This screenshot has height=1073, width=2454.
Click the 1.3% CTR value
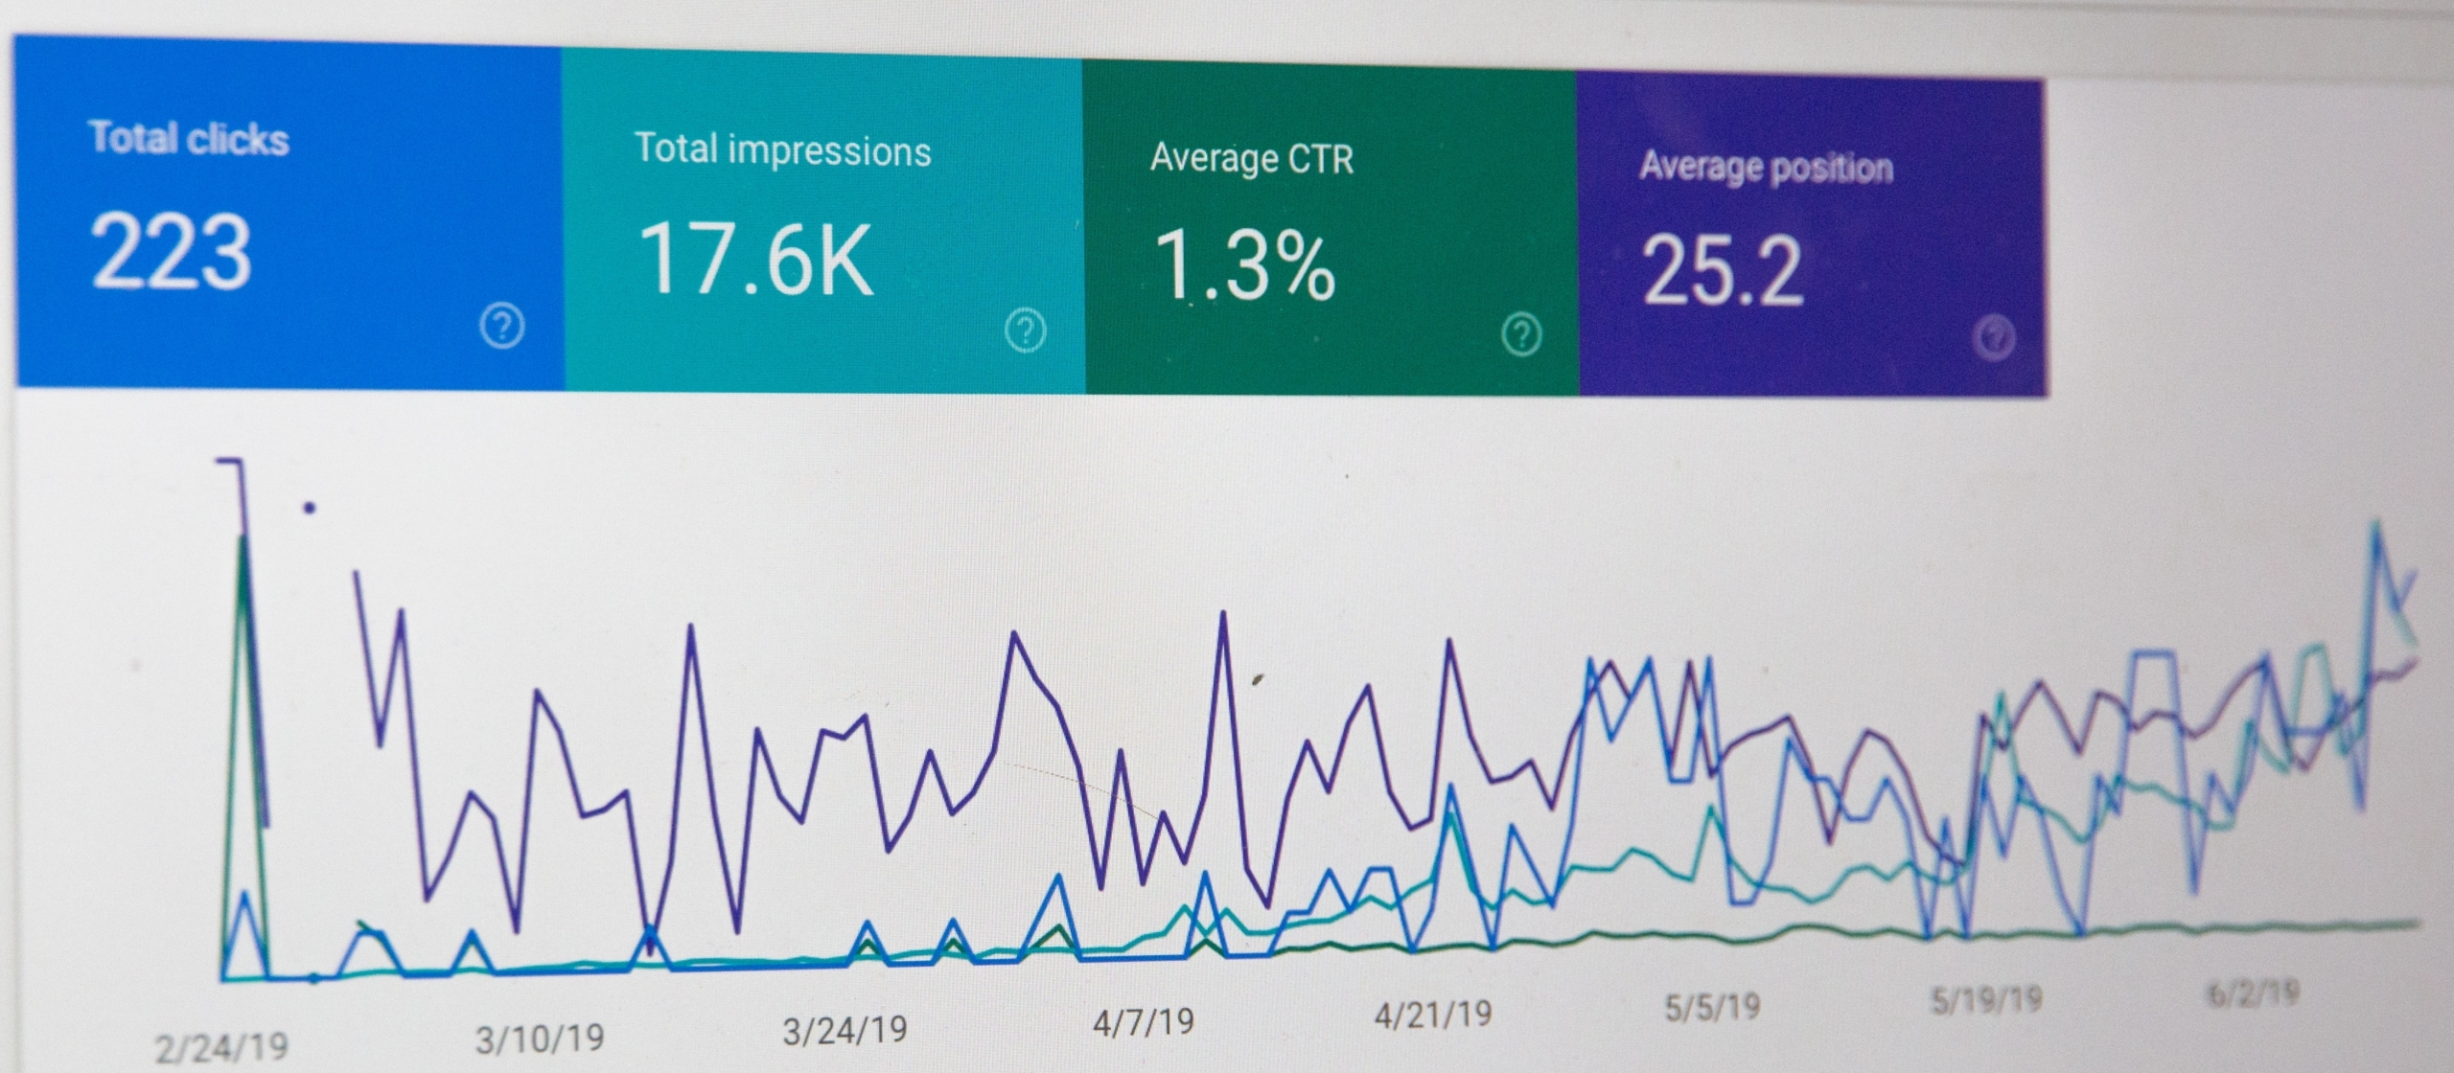[x=1244, y=266]
